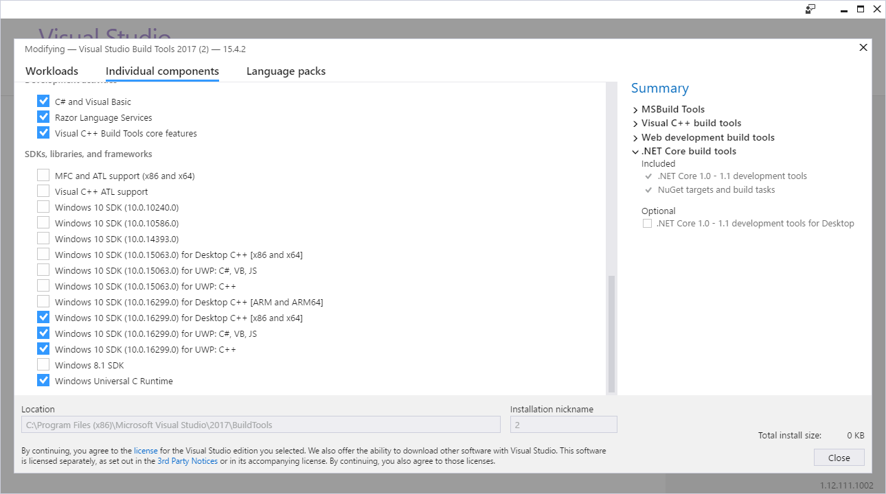Uncheck C# and Visual Basic
Screen dimensions: 886x494
43,100
